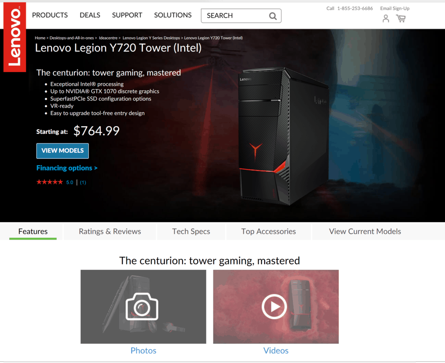The width and height of the screenshot is (445, 363).
Task: Open Lenovo Legion Y Series Desktops breadcrumb
Action: [x=151, y=38]
